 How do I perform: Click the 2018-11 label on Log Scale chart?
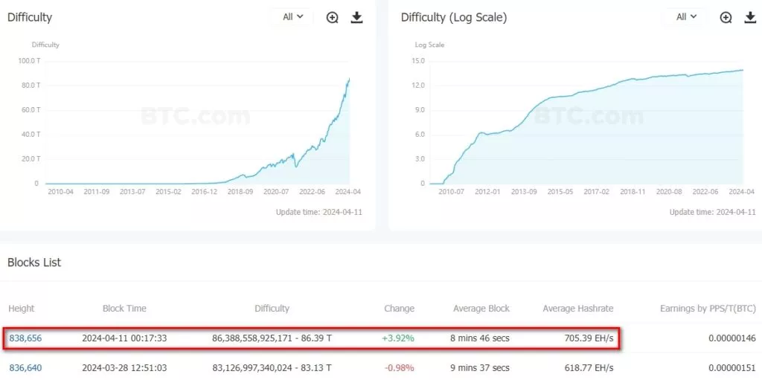[634, 192]
